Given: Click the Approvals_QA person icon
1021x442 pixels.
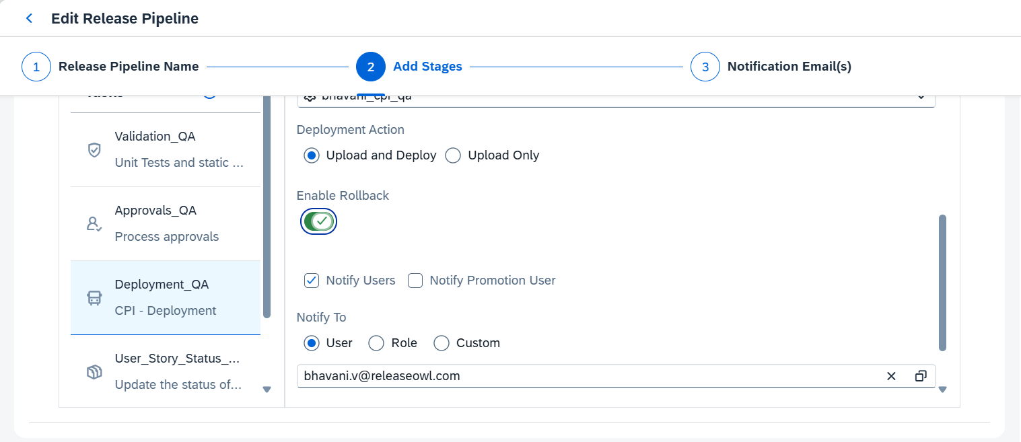Looking at the screenshot, I should 95,223.
